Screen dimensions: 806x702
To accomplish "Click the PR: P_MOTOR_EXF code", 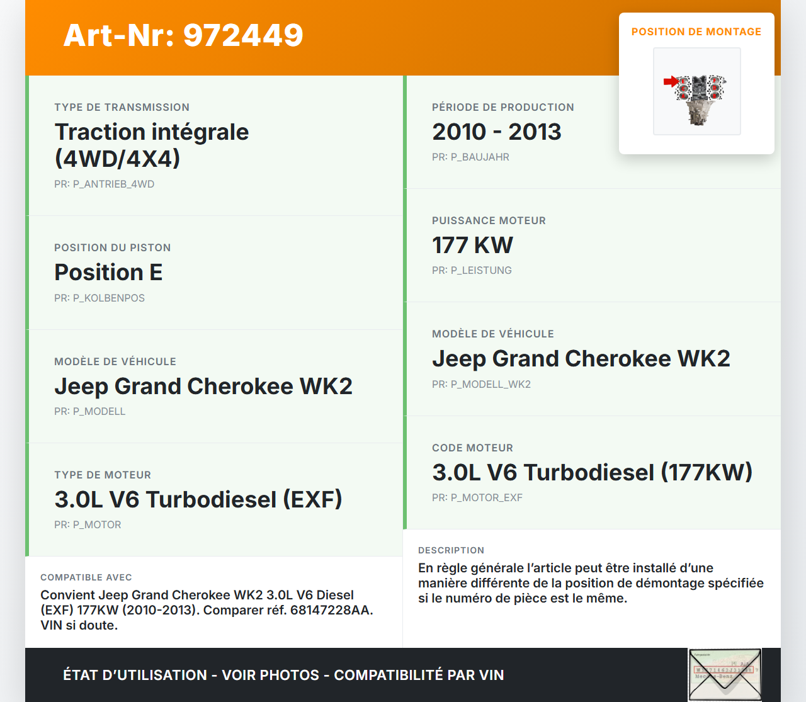I will [477, 497].
